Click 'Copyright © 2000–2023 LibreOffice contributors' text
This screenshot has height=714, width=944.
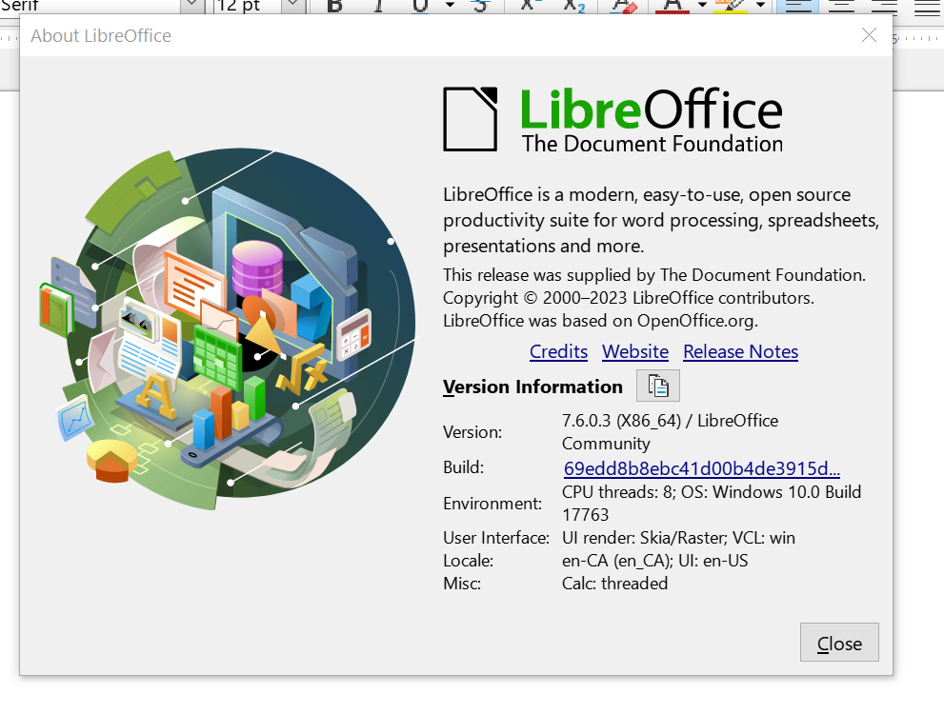pyautogui.click(x=629, y=298)
